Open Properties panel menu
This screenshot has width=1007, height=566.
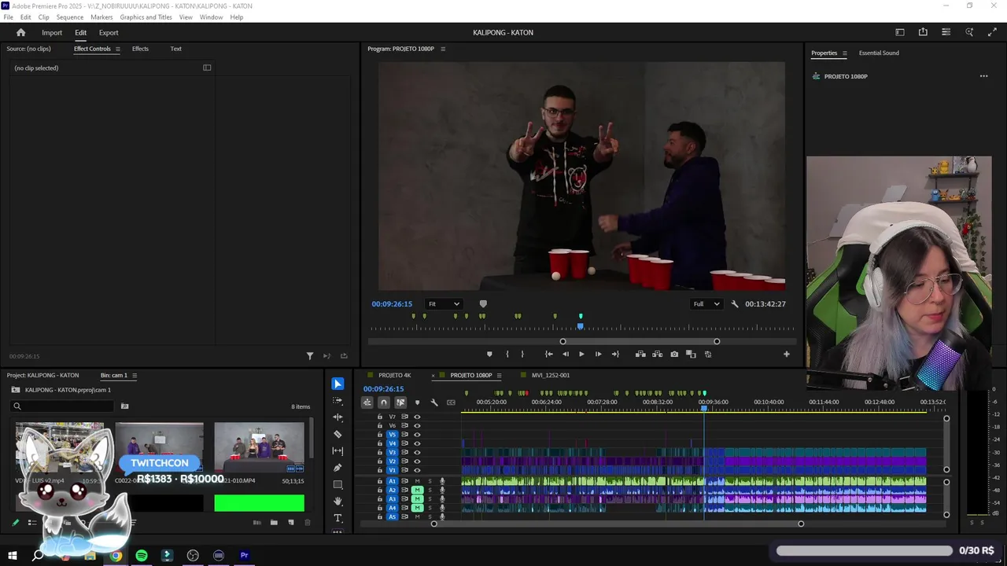pyautogui.click(x=844, y=53)
